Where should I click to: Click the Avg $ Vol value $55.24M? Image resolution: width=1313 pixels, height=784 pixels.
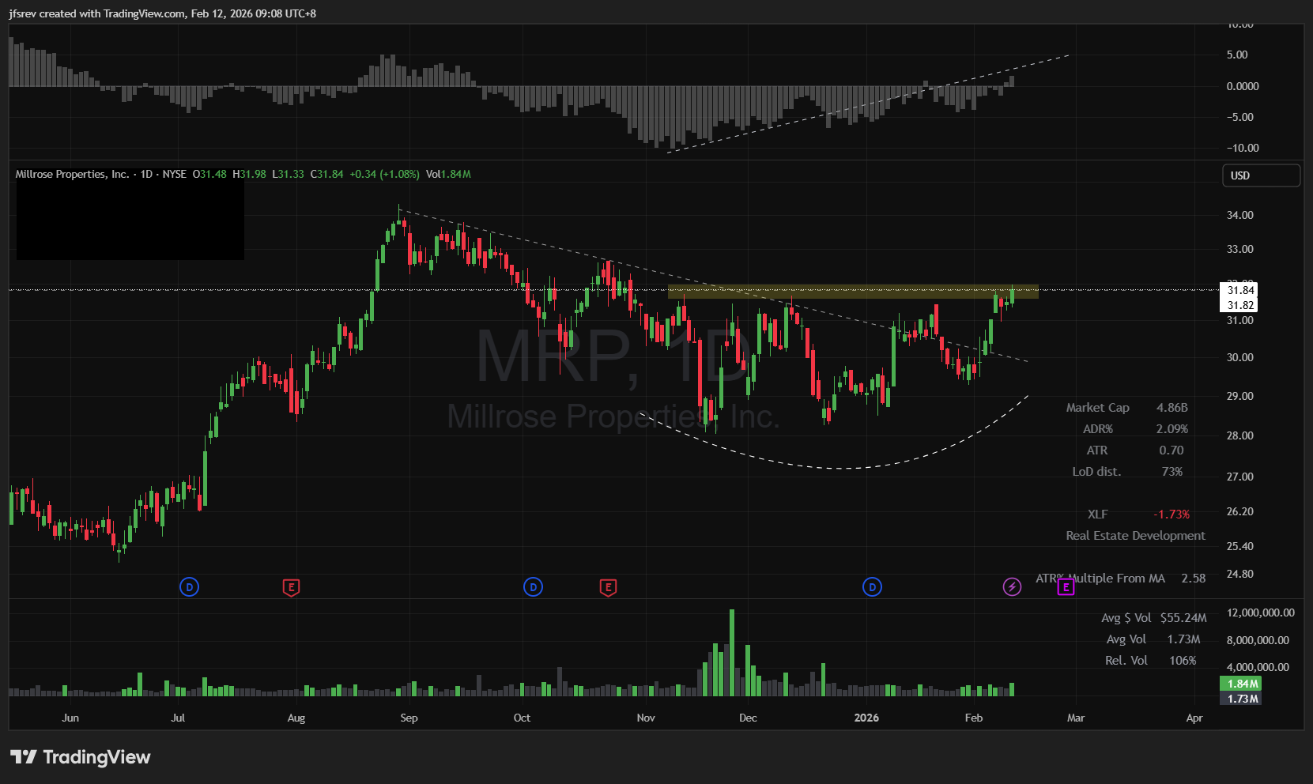[1183, 618]
